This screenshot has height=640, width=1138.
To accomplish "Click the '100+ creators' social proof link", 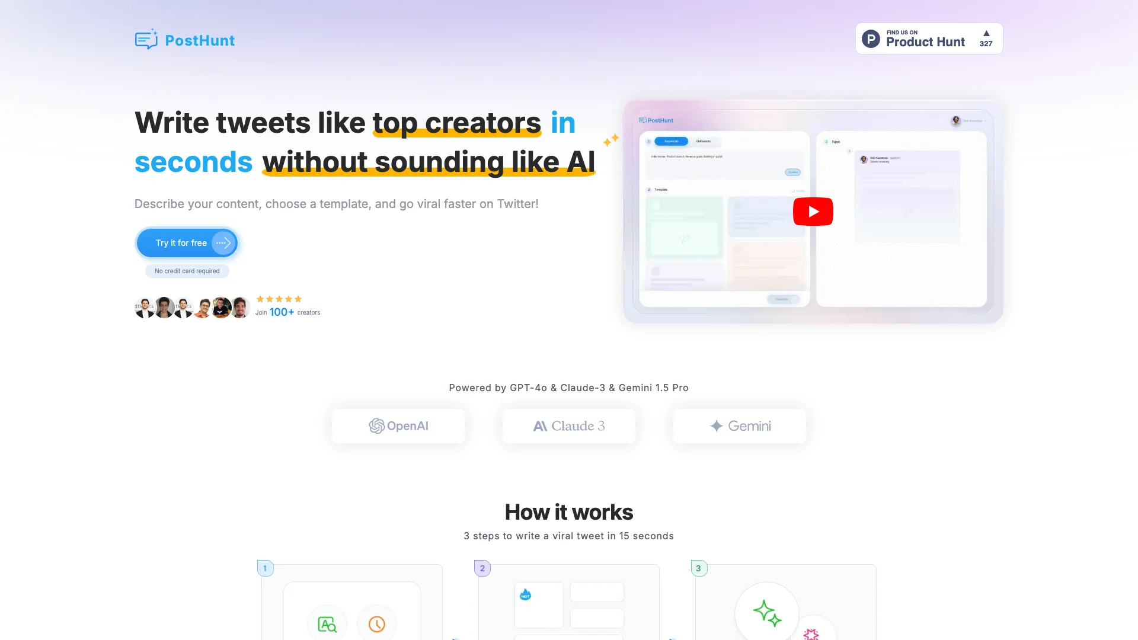I will pyautogui.click(x=287, y=312).
